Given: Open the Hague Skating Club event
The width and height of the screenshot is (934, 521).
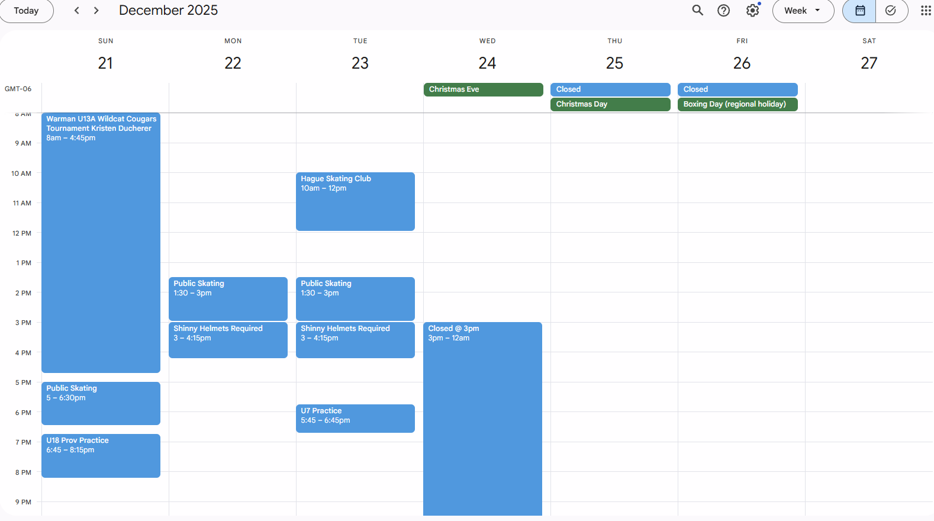Looking at the screenshot, I should [x=355, y=201].
